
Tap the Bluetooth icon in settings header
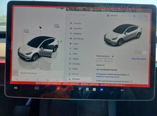(x=140, y=16)
